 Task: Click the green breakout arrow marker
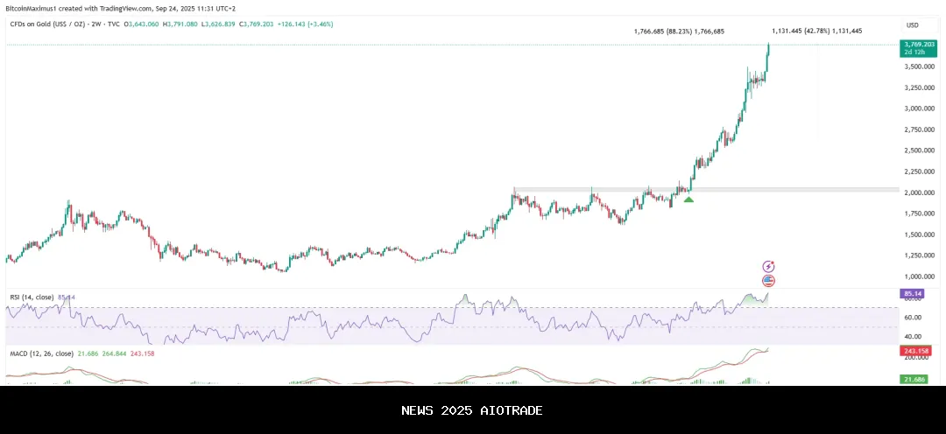(x=688, y=199)
